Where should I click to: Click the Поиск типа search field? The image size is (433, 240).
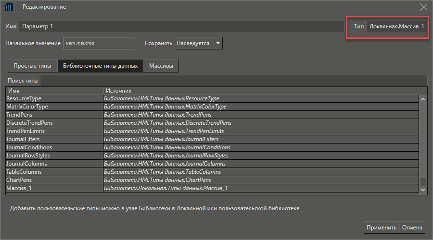pyautogui.click(x=233, y=81)
